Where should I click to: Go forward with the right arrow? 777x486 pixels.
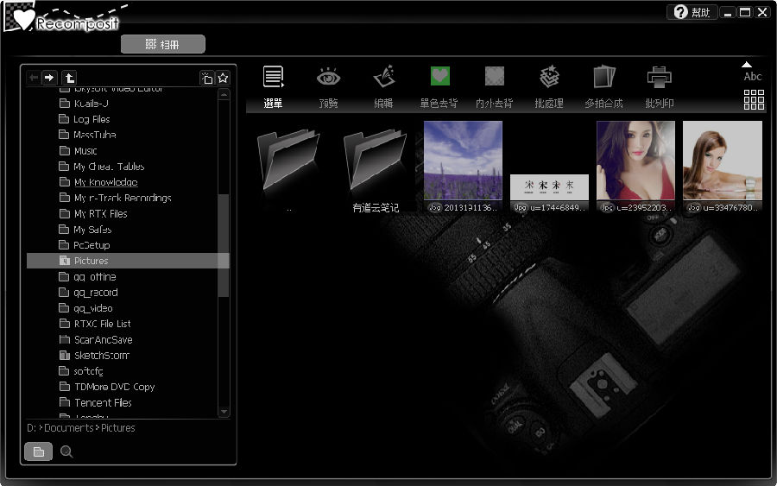coord(49,78)
